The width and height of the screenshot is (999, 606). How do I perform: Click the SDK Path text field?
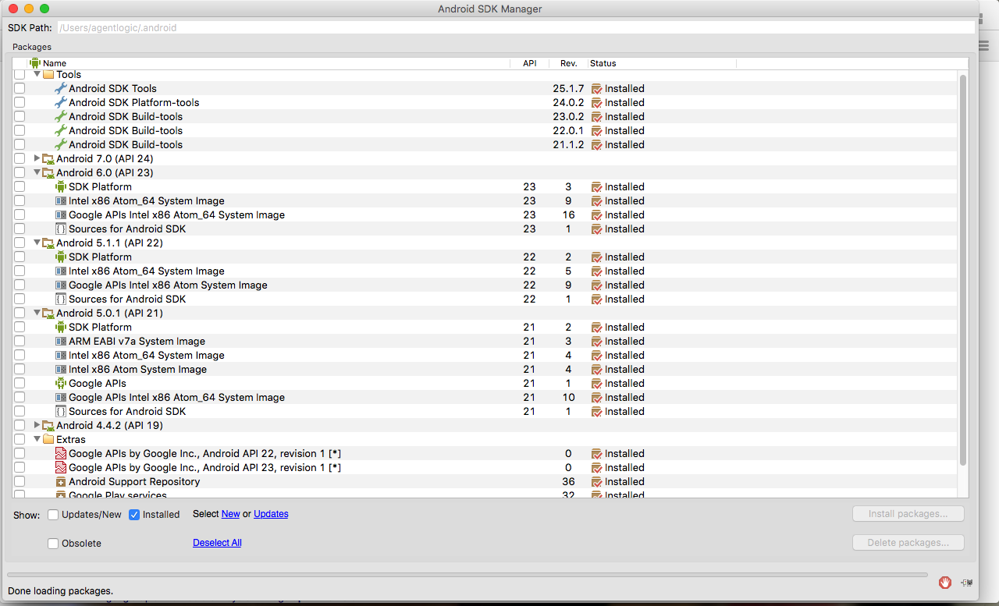[x=515, y=27]
